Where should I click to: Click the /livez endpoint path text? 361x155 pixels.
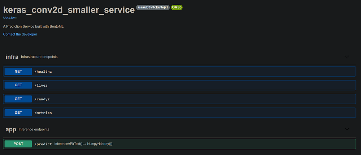coord(41,85)
